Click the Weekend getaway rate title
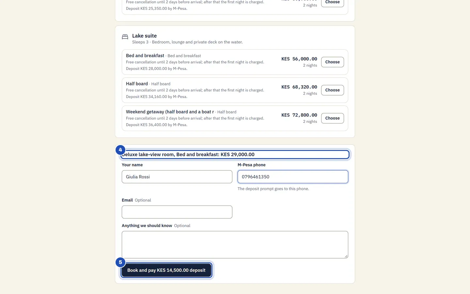 pos(170,112)
